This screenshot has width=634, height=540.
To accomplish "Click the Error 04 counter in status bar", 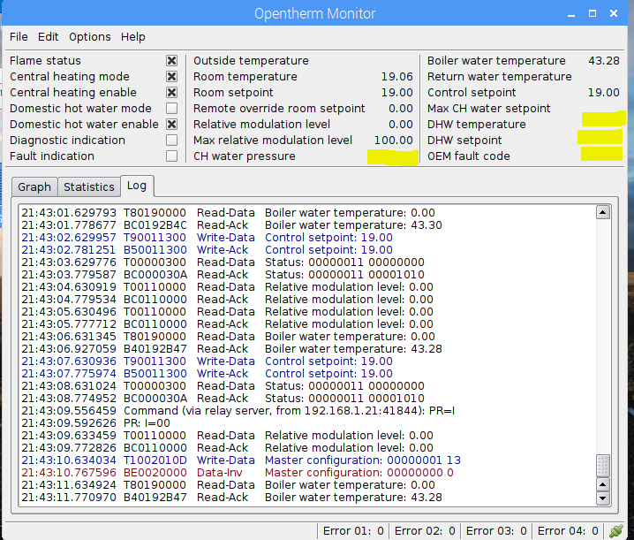I will pos(568,530).
